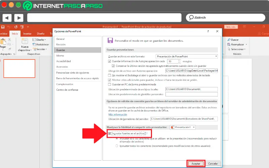Click the browser forward arrow button

19,18
